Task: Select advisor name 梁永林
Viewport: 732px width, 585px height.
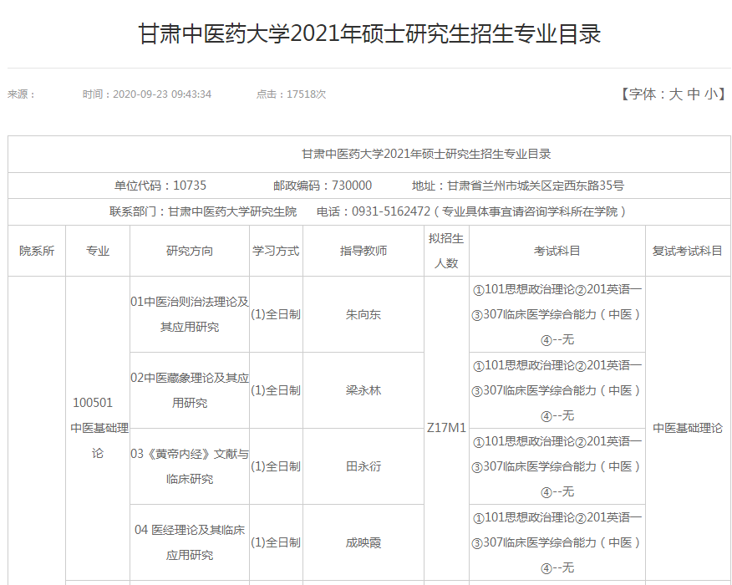Action: [x=363, y=389]
